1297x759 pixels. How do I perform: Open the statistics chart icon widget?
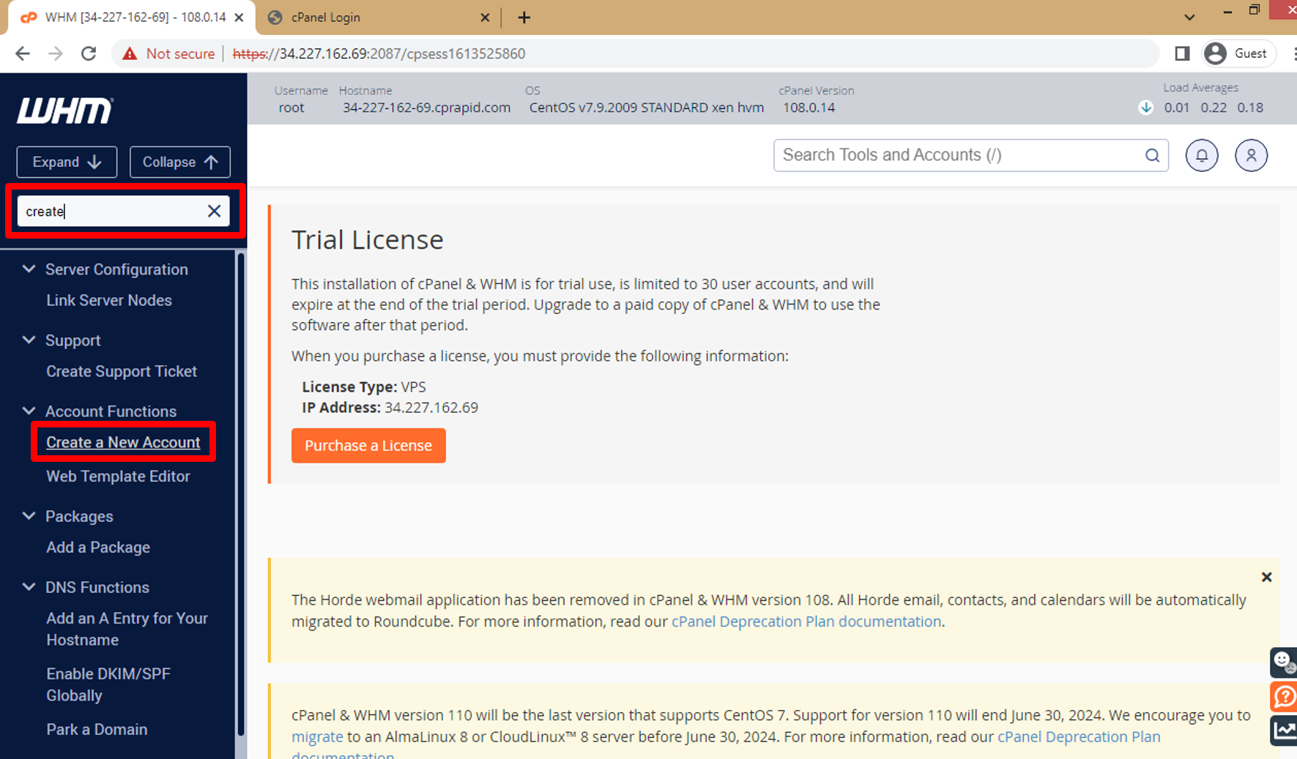pos(1284,730)
